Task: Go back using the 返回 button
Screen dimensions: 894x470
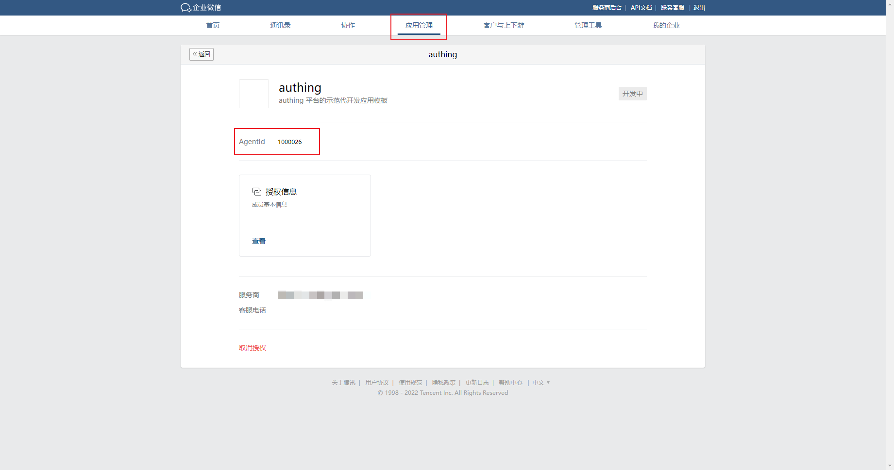Action: (202, 54)
